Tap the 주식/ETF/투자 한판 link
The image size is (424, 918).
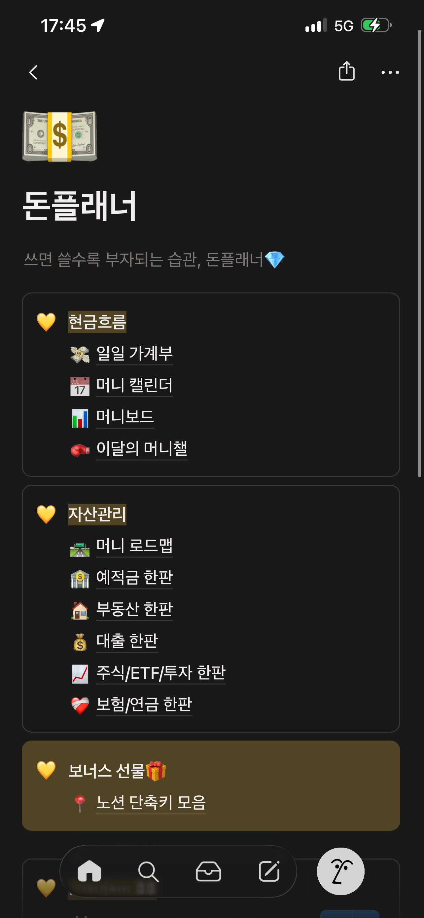pos(161,673)
